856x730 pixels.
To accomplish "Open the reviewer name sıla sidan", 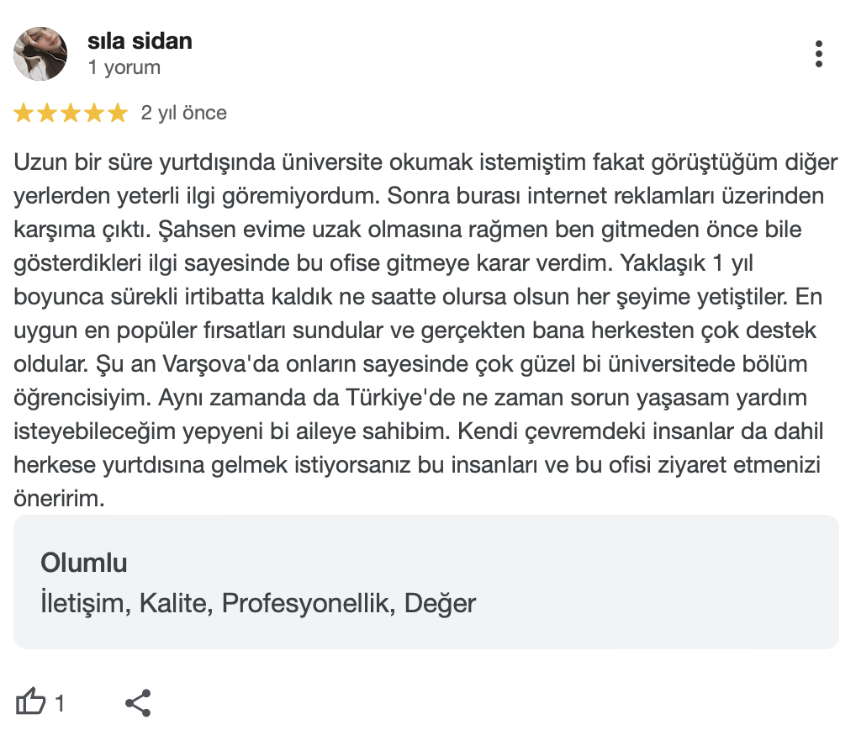I will tap(140, 40).
